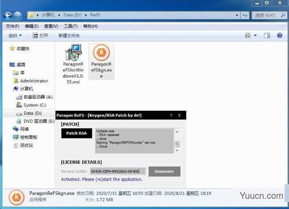Open DVD drive (E:) icon
The image size is (289, 209).
click(x=19, y=121)
